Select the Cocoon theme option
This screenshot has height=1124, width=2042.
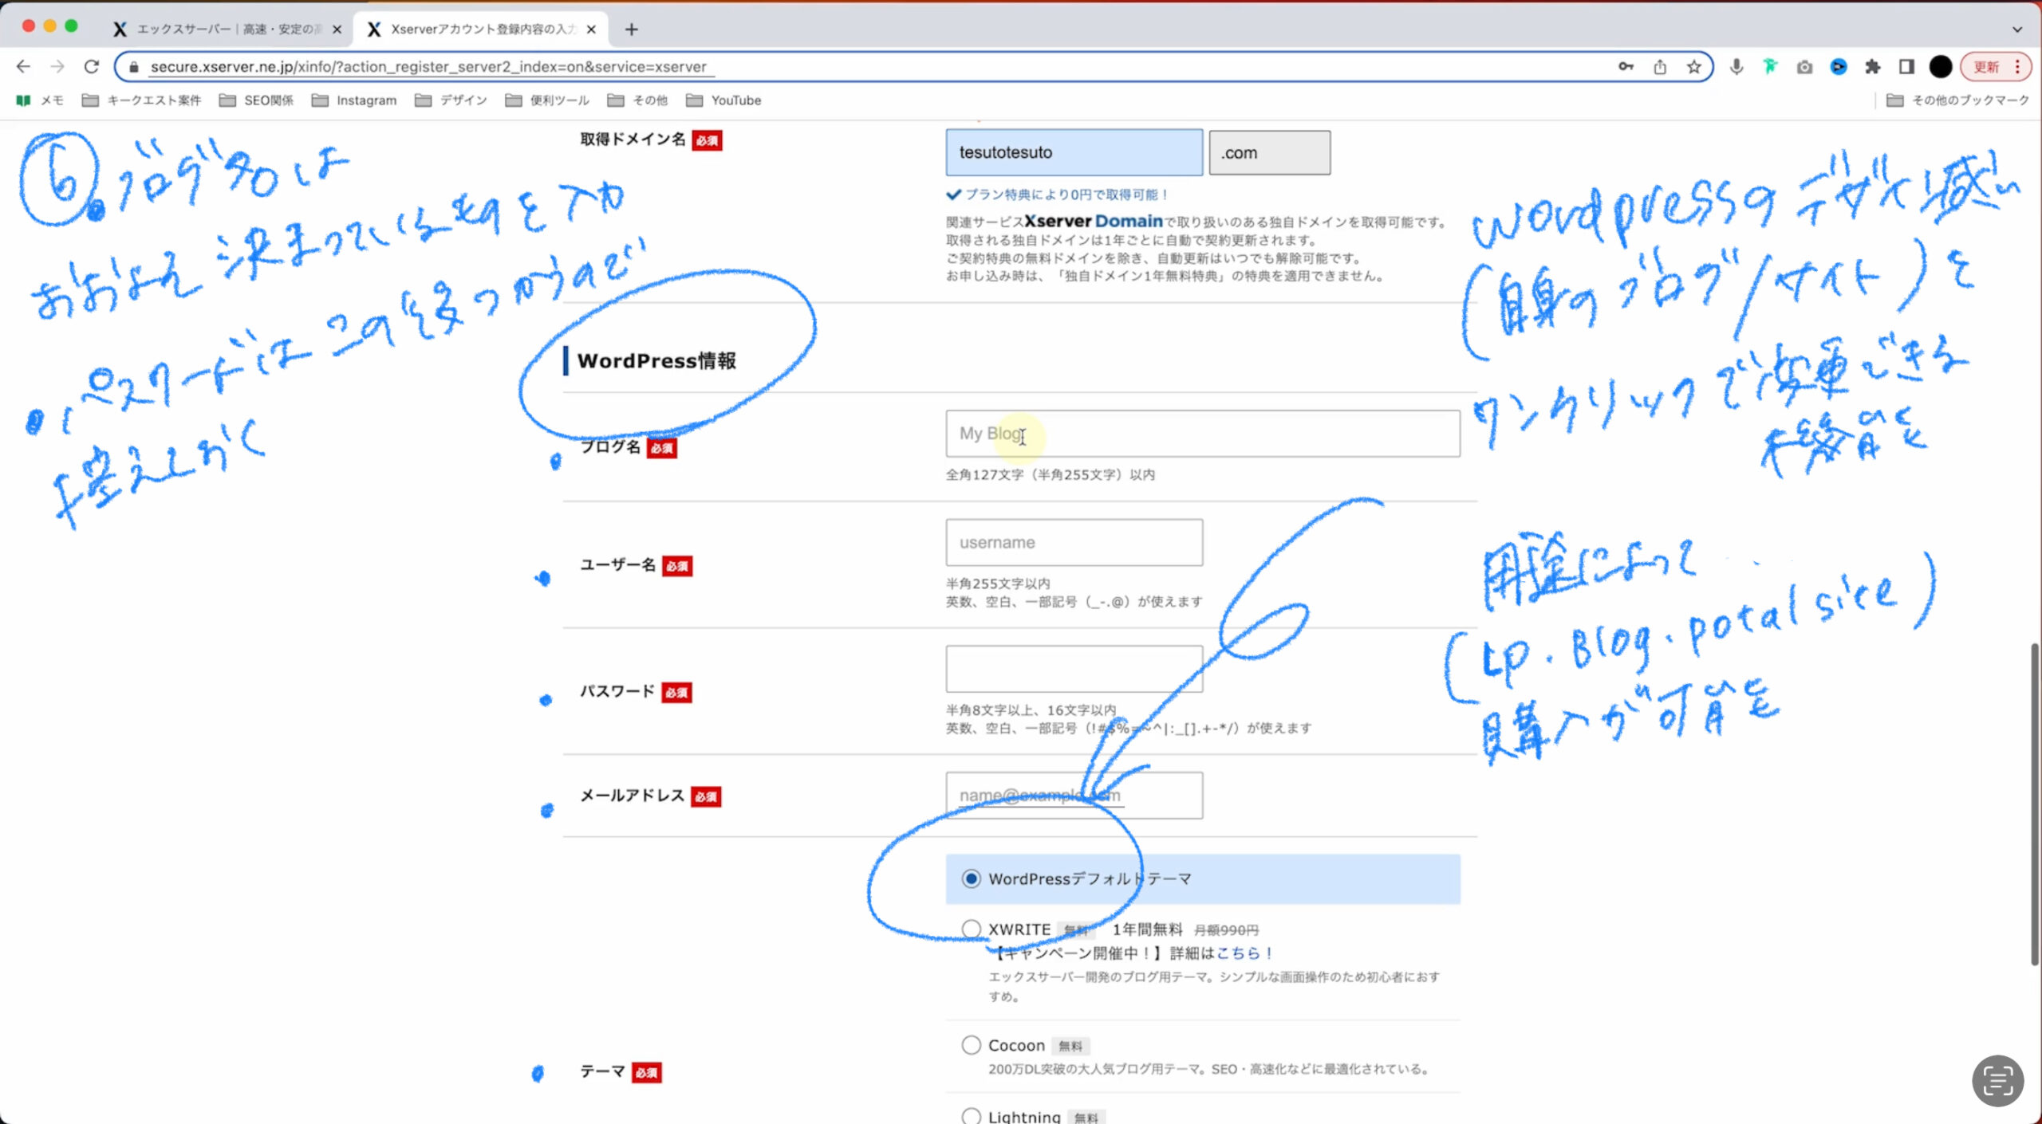tap(971, 1045)
